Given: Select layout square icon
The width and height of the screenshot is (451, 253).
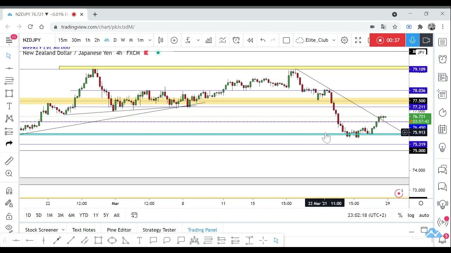Looking at the screenshot, I should pyautogui.click(x=286, y=40).
